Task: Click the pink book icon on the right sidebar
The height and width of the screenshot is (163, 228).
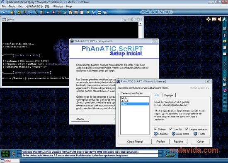Action: [225, 90]
